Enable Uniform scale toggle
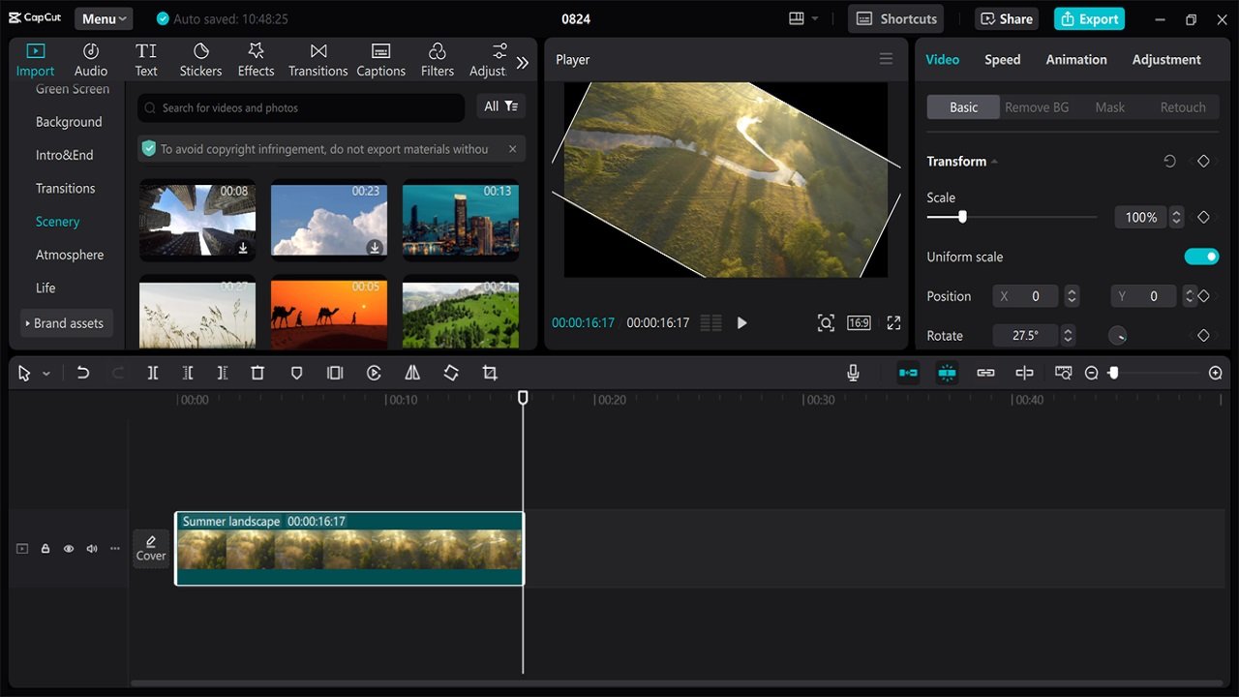1239x697 pixels. 1201,256
